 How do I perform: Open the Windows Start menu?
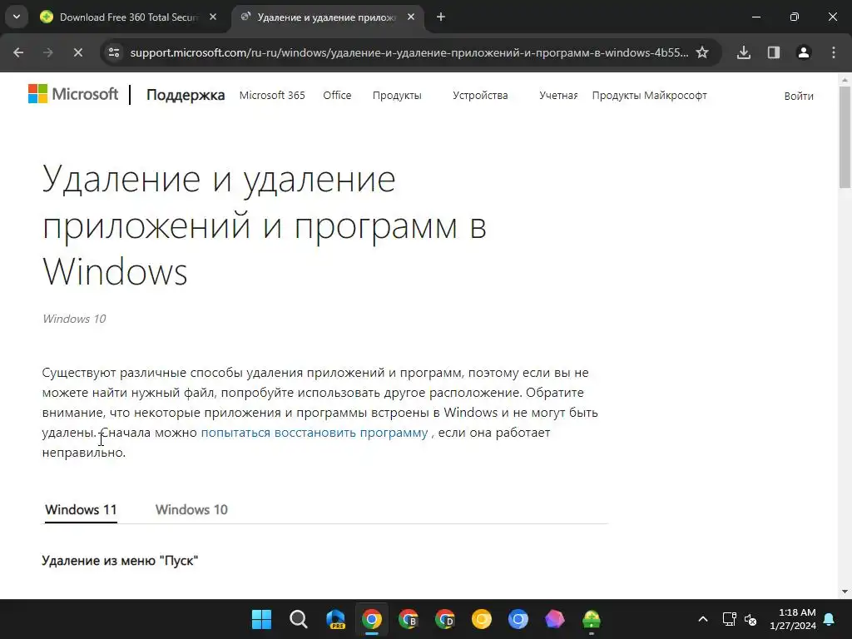coord(261,619)
